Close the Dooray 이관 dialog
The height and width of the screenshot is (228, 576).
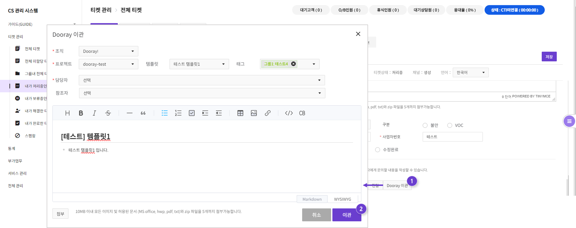(x=358, y=34)
